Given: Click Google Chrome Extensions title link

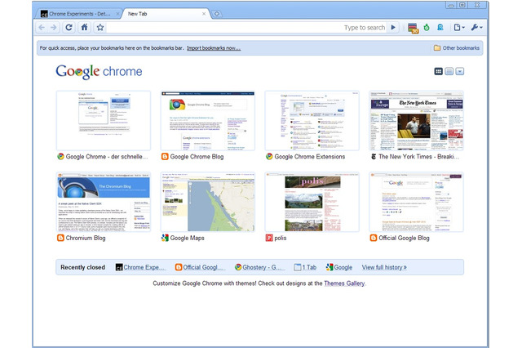Looking at the screenshot, I should point(310,157).
